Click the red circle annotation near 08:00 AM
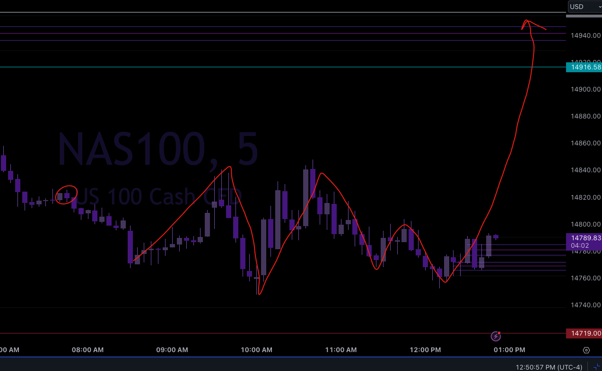 (66, 195)
